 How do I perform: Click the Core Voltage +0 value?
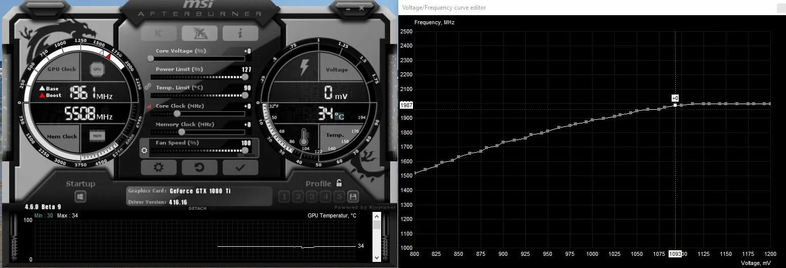point(247,51)
